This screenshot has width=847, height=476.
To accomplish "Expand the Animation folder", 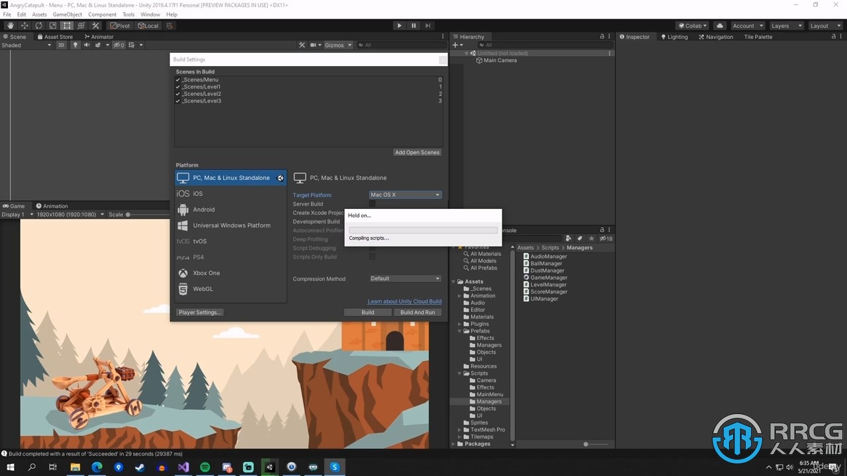I will coord(459,296).
